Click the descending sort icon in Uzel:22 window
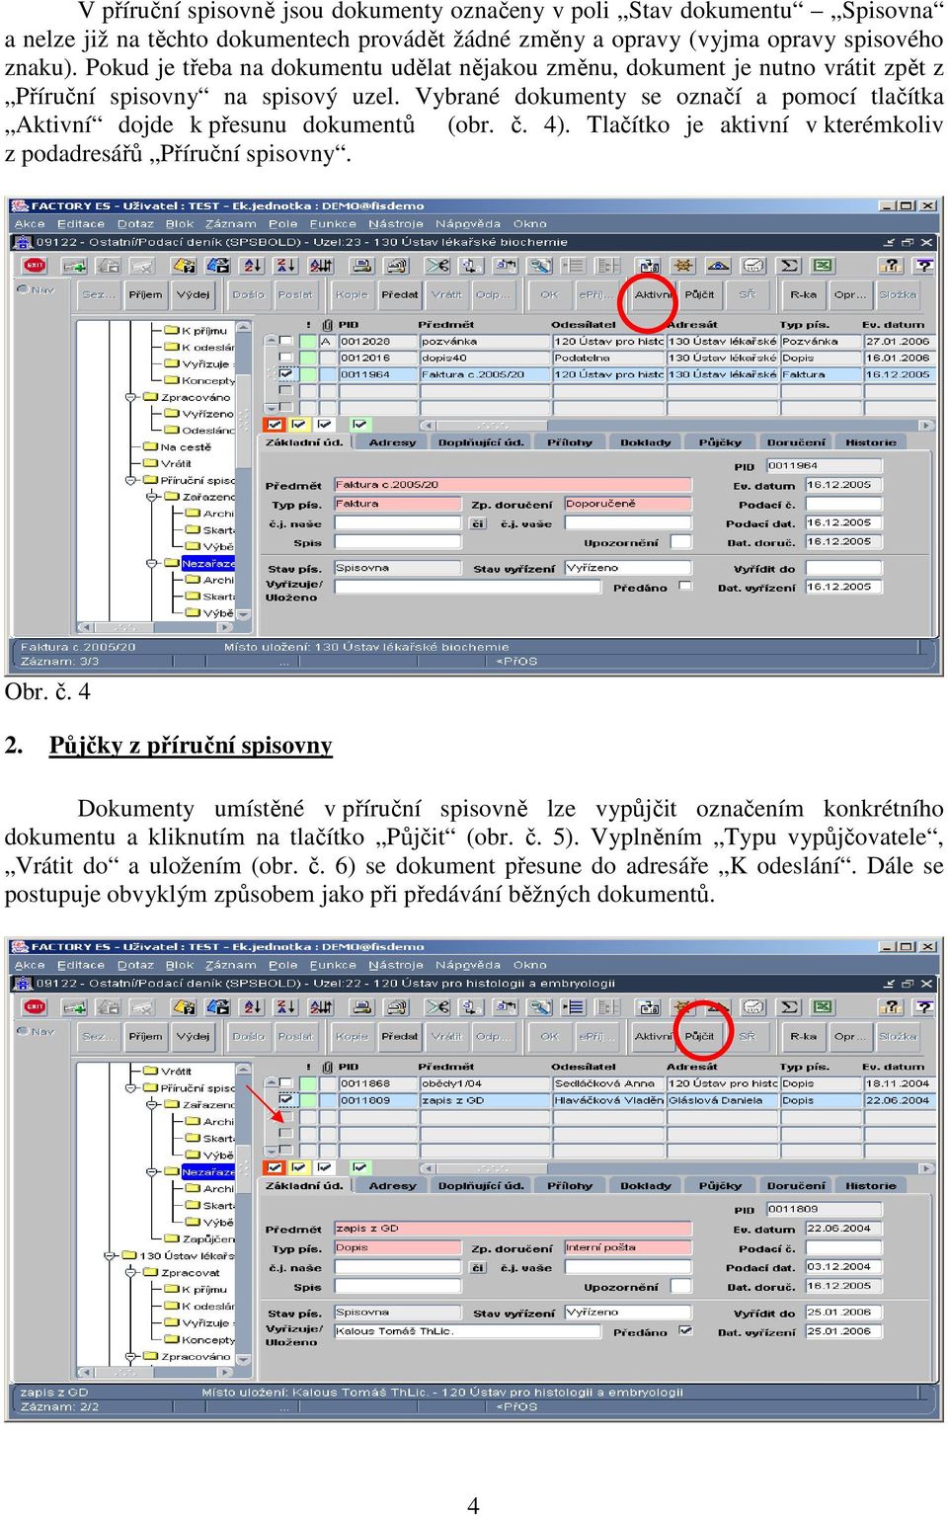This screenshot has width=948, height=1516. (286, 1007)
